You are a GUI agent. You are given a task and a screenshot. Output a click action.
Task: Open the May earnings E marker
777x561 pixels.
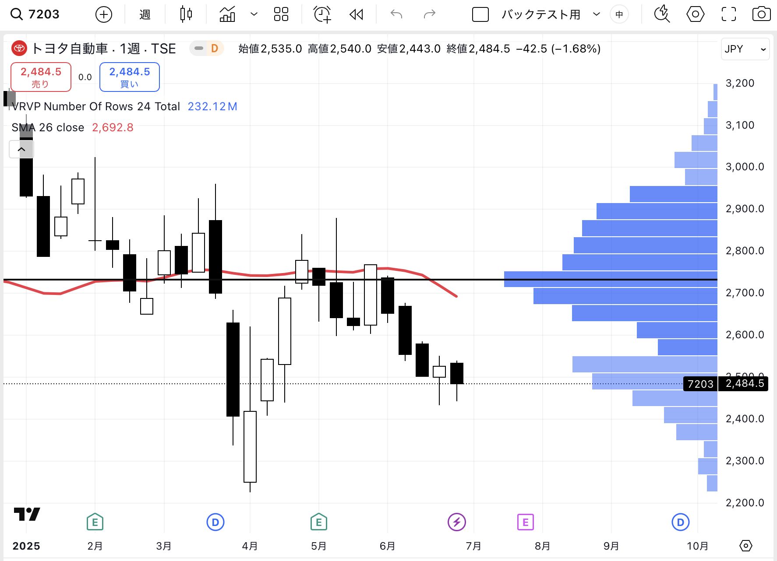[319, 522]
